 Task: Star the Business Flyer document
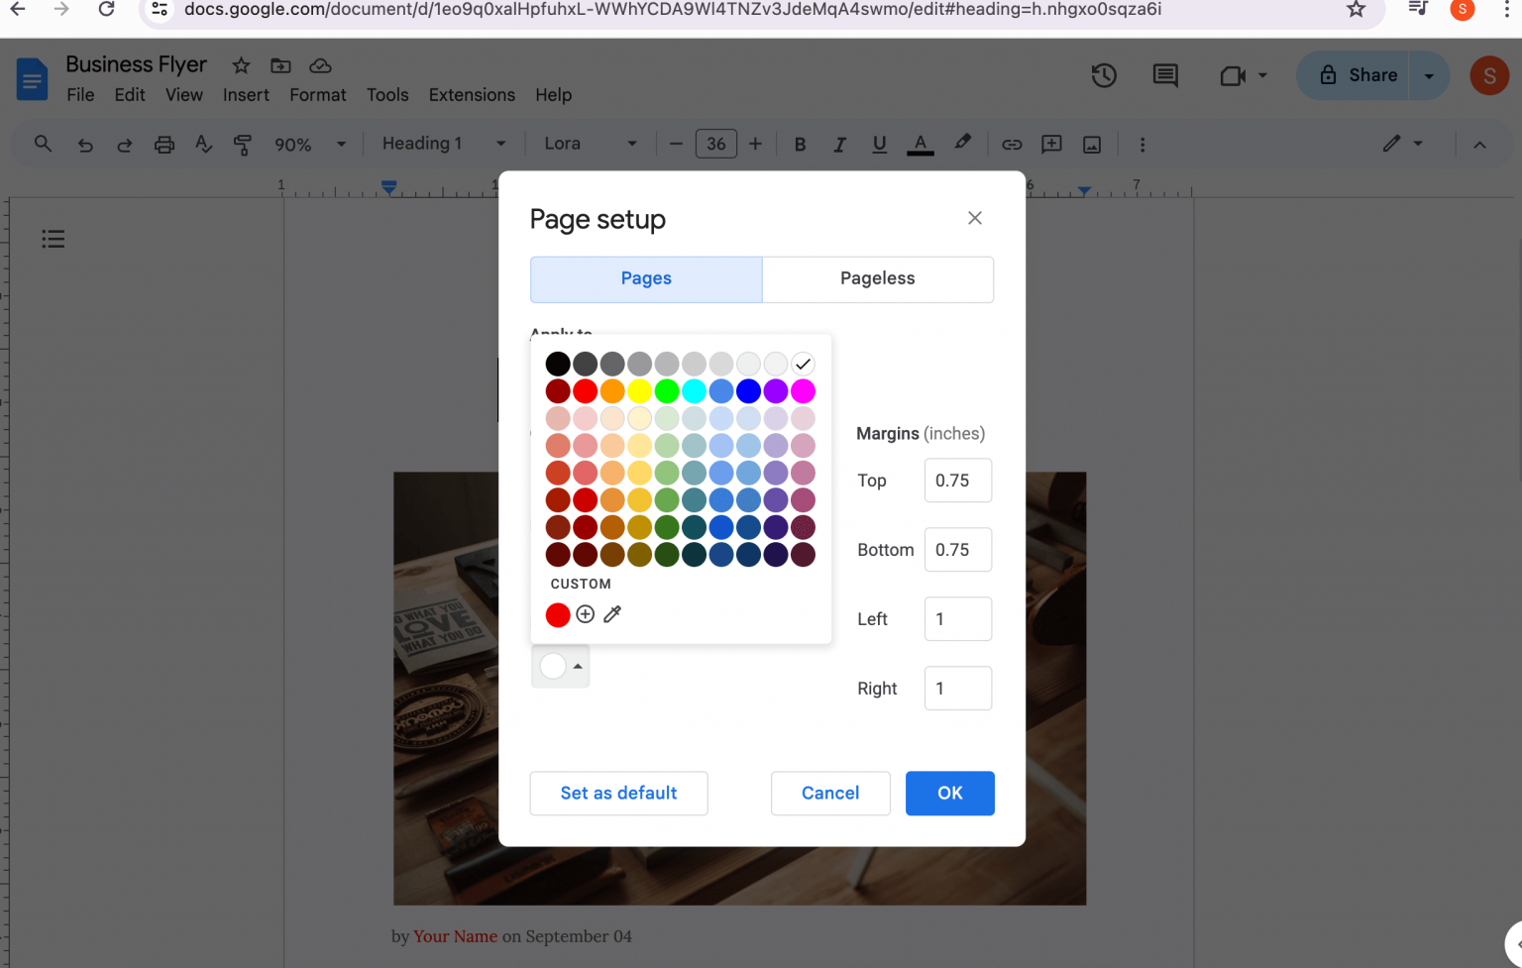click(241, 65)
